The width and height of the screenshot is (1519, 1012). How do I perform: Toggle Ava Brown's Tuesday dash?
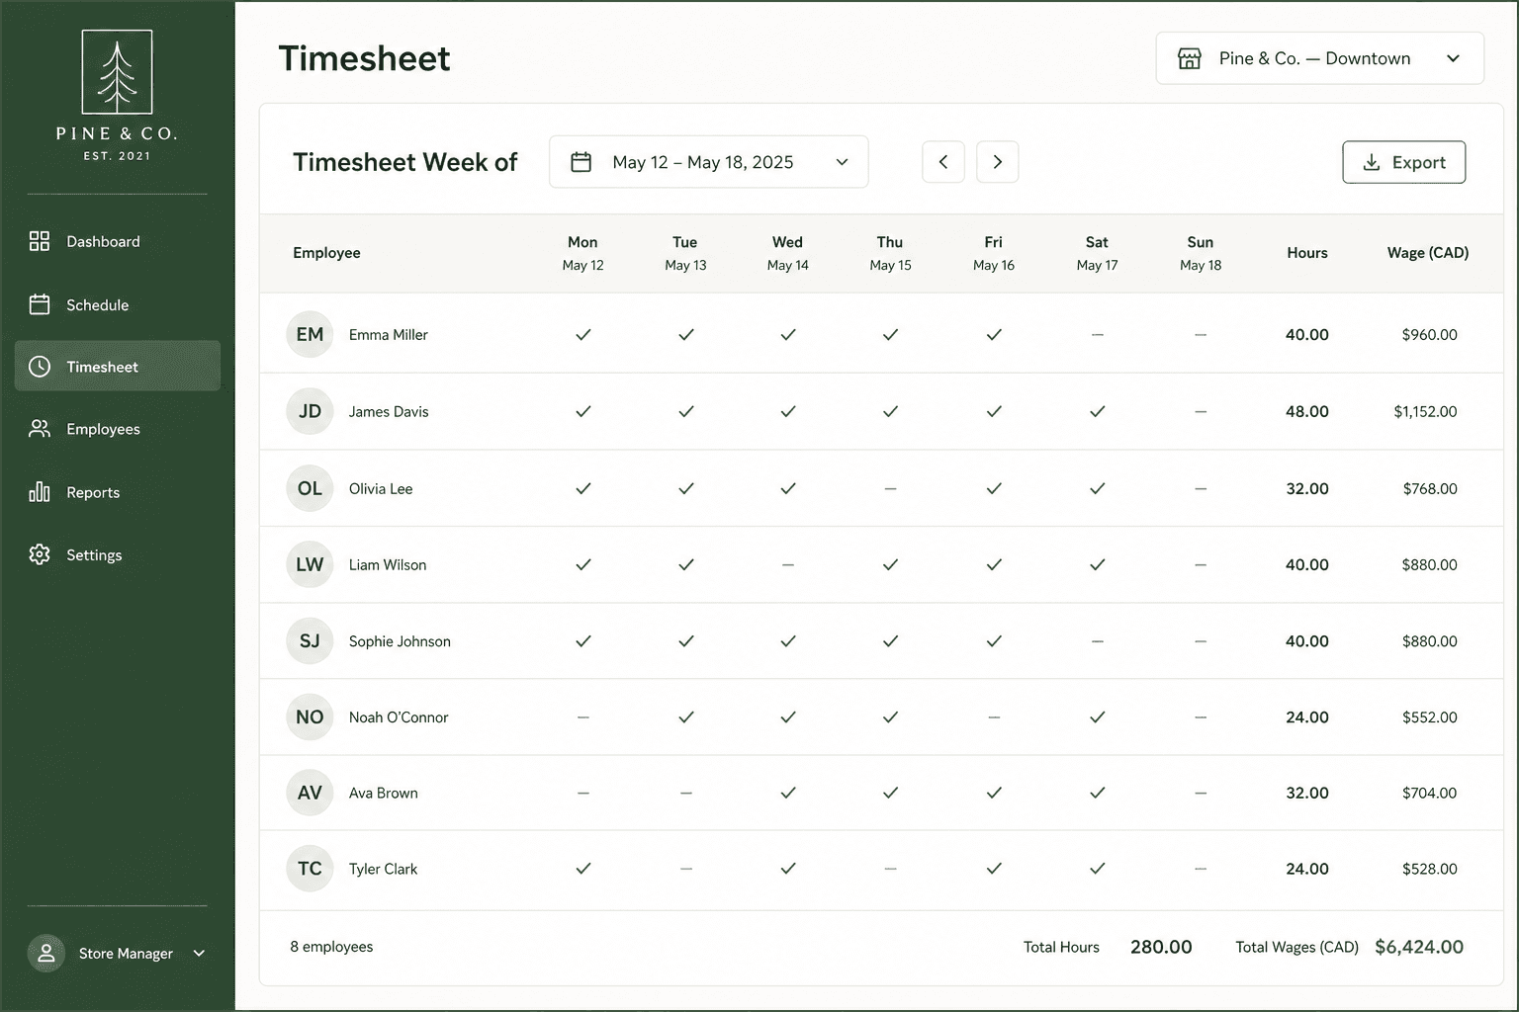coord(686,793)
